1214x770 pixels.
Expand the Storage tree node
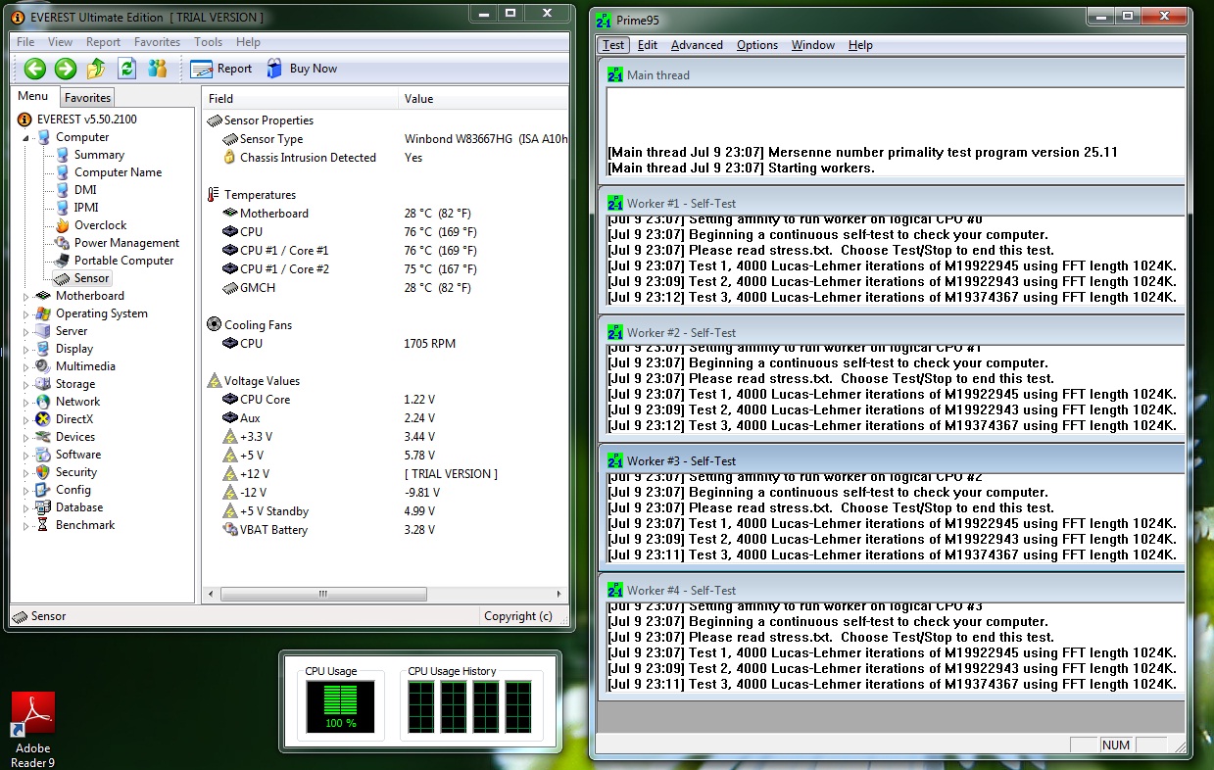[x=27, y=385]
